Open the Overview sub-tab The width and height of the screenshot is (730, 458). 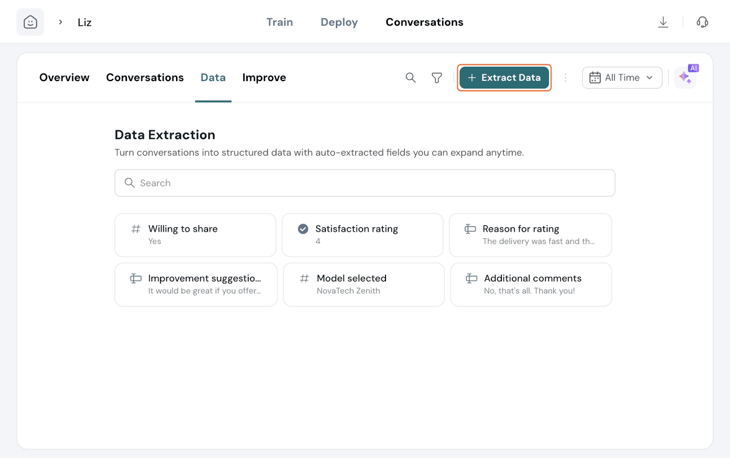coord(64,77)
